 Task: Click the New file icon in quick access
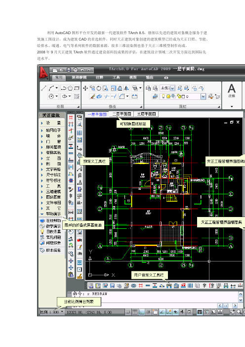point(55,70)
